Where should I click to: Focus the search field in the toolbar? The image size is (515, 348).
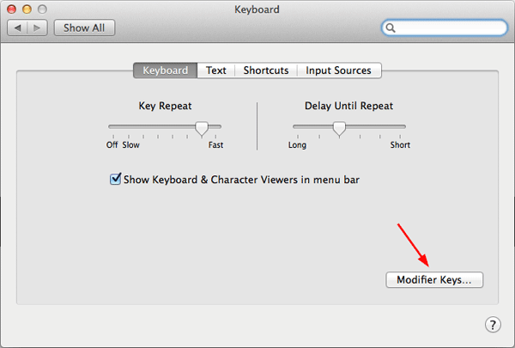(x=448, y=28)
